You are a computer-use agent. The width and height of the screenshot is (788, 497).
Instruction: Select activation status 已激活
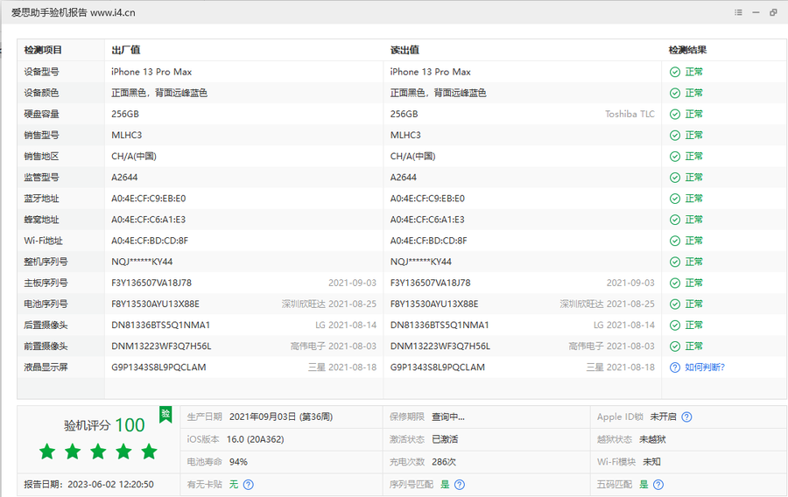(445, 439)
